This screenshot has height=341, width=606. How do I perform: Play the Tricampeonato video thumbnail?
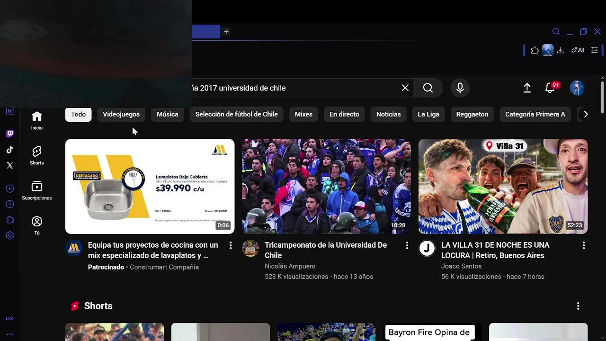(x=326, y=186)
